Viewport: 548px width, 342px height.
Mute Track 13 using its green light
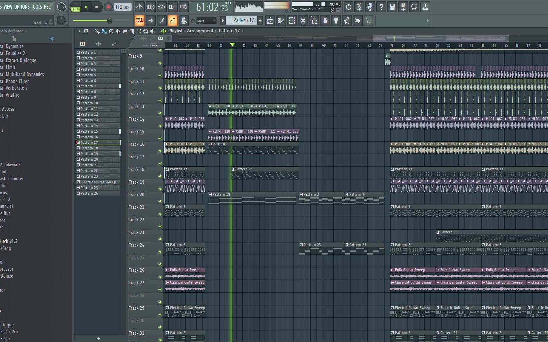point(160,113)
